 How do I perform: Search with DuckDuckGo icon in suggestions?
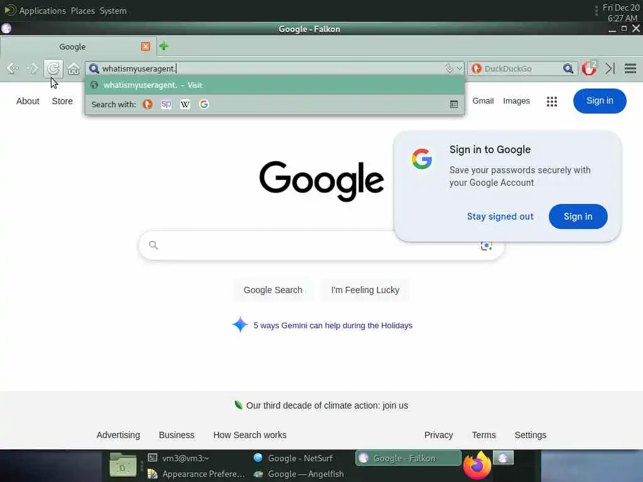(147, 105)
